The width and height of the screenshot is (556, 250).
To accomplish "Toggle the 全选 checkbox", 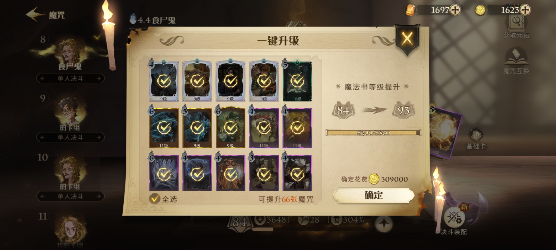I will (x=155, y=199).
